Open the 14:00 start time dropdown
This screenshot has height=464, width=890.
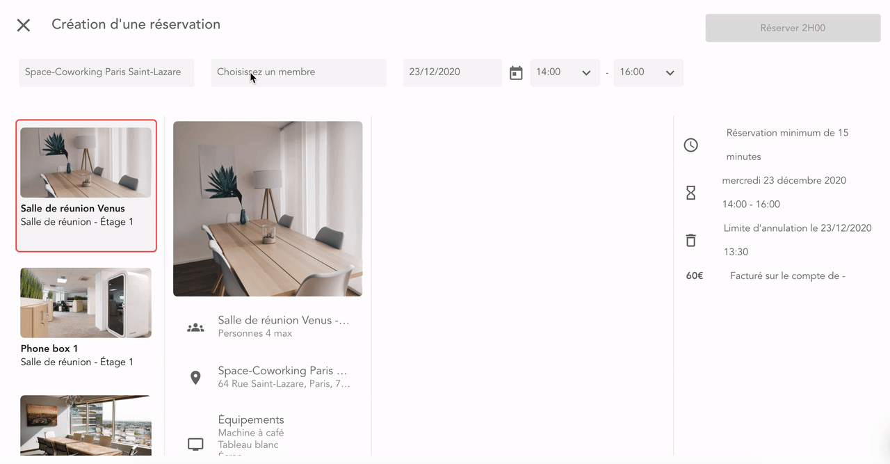[565, 72]
